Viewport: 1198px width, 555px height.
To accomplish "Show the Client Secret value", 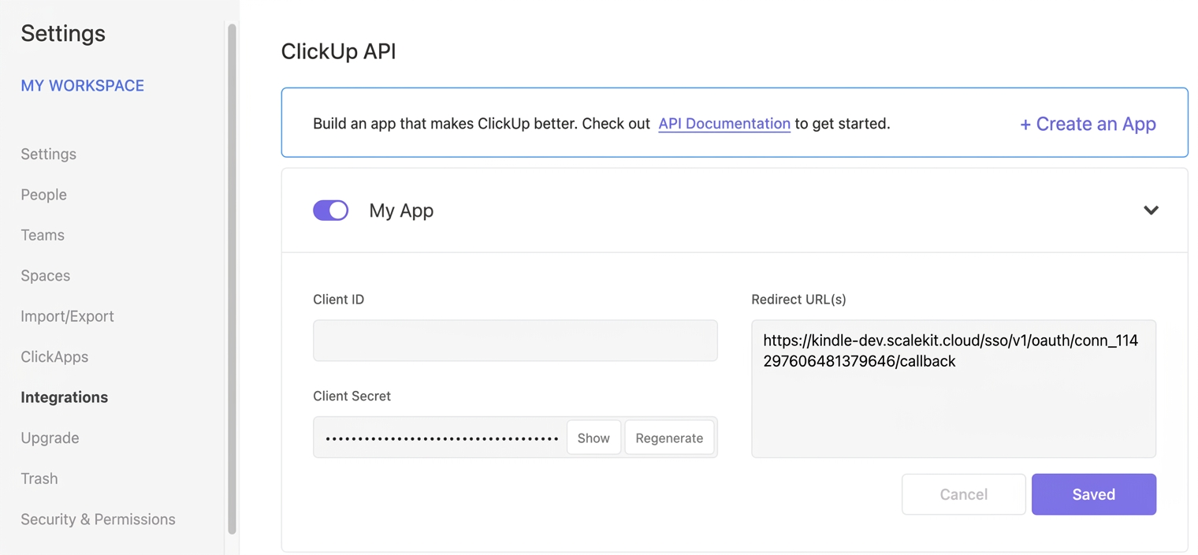I will [593, 438].
